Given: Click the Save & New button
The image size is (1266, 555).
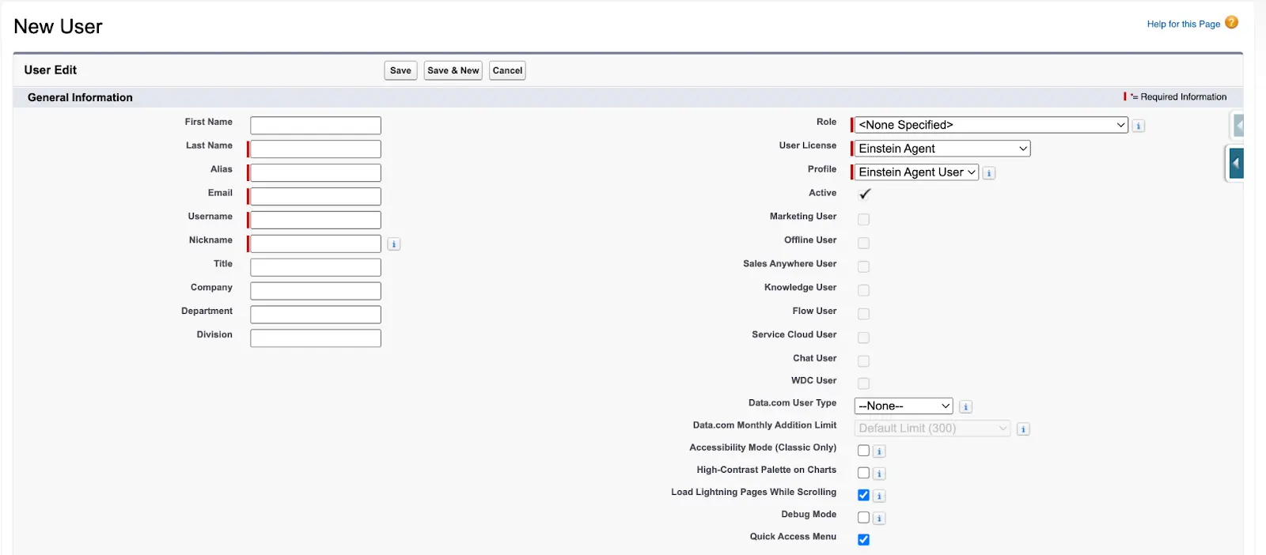Looking at the screenshot, I should click(453, 70).
